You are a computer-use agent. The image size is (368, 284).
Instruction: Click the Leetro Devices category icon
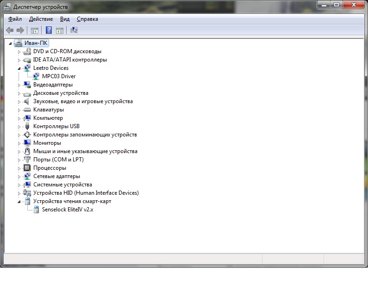click(x=27, y=68)
